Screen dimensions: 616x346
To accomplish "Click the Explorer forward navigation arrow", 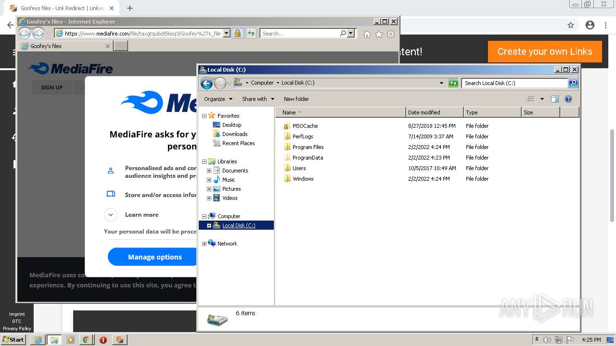I will click(220, 83).
